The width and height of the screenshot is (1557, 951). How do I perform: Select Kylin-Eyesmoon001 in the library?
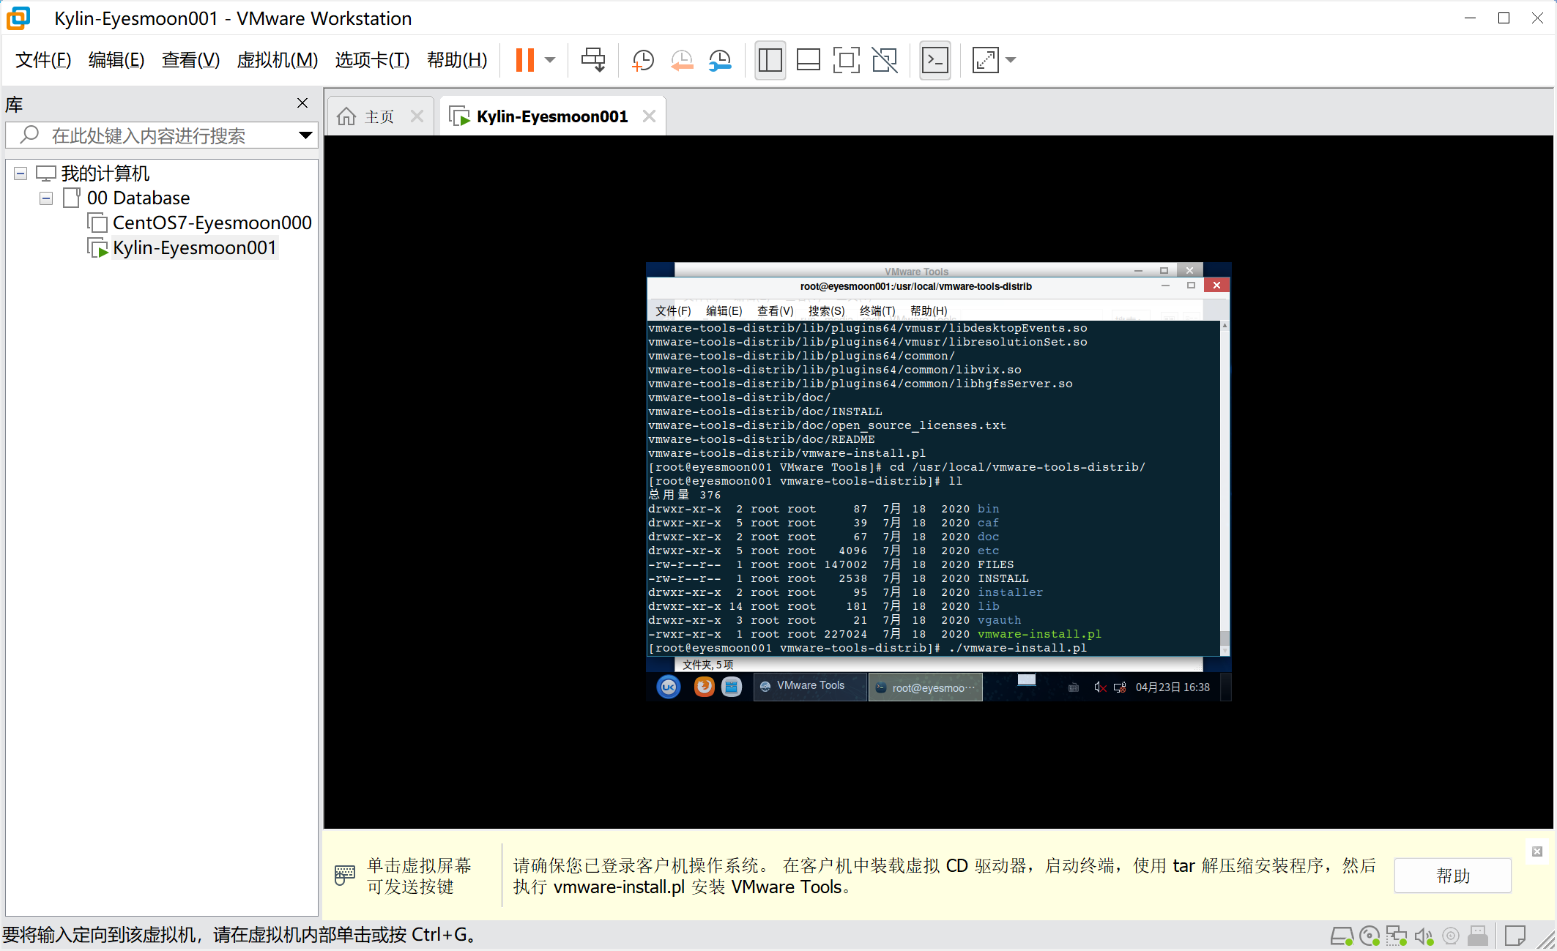coord(194,248)
